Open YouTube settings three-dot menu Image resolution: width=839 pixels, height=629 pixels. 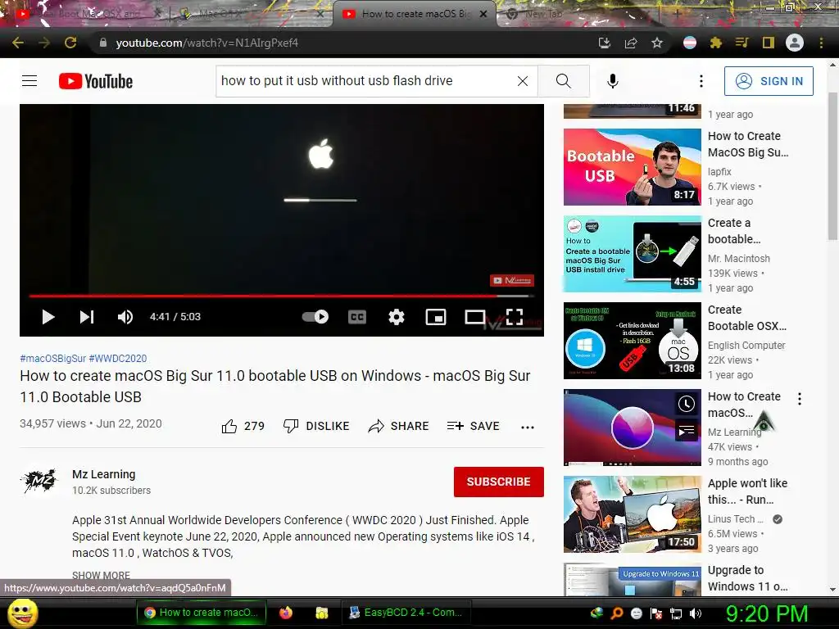(701, 81)
